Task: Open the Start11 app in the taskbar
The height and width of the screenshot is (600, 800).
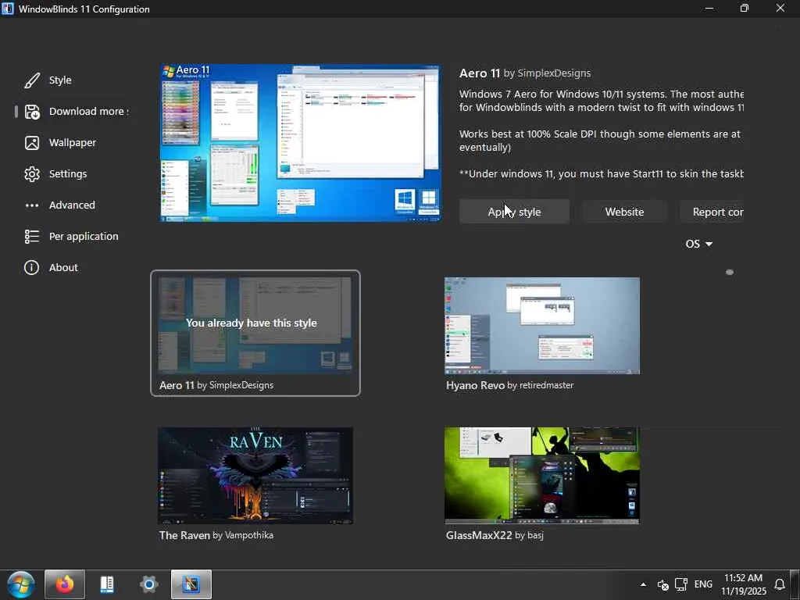Action: [x=106, y=584]
